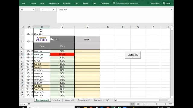193x108 pixels.
Task: Switch to Page Break Preview icon
Action: (144, 104)
